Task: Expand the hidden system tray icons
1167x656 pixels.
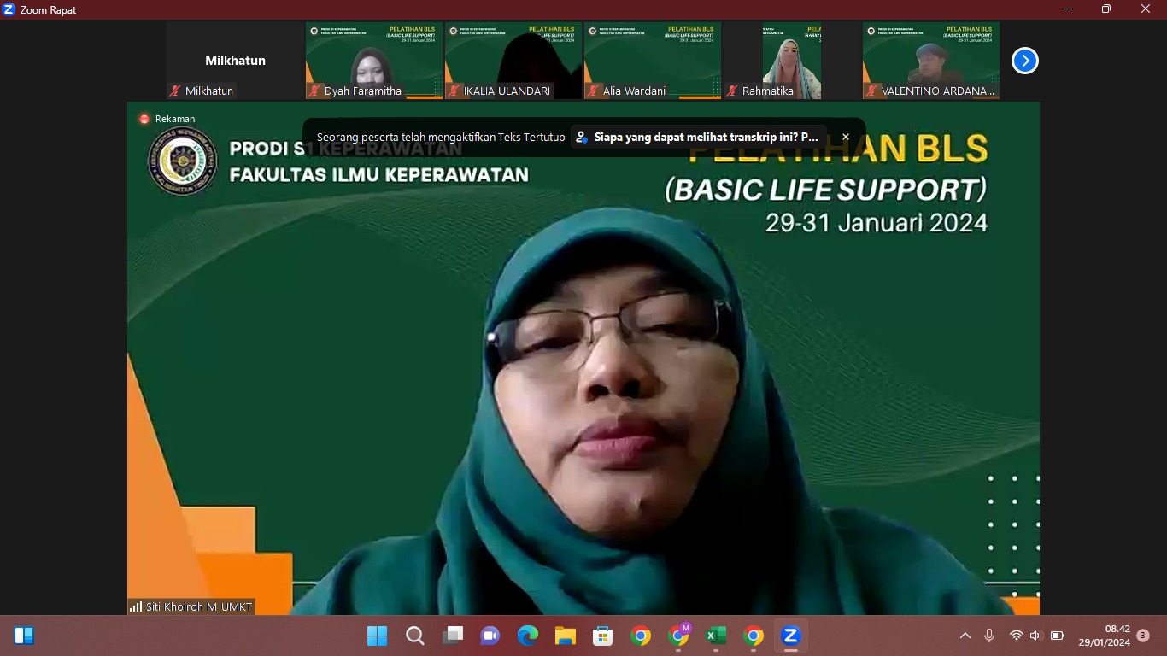Action: tap(965, 635)
